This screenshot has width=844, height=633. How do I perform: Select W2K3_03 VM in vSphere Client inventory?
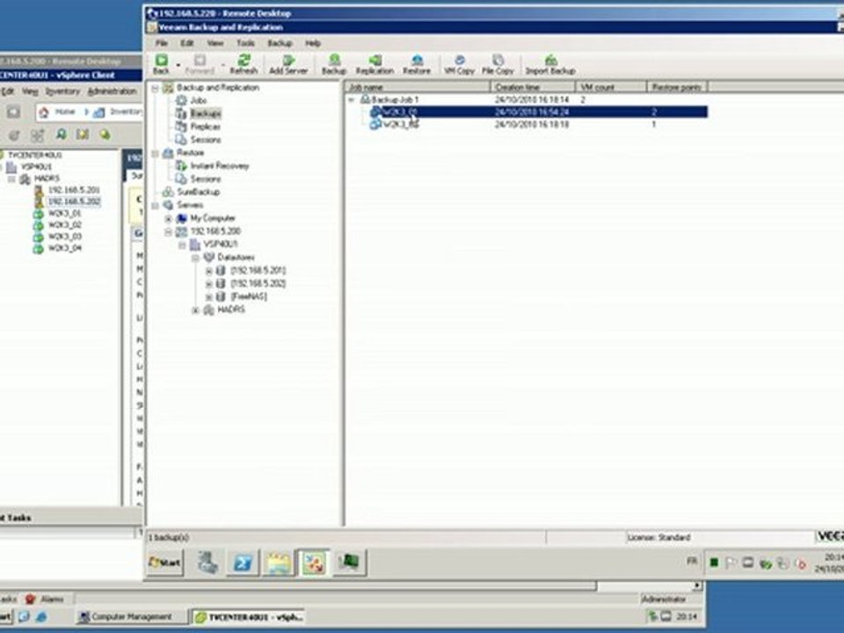pyautogui.click(x=65, y=236)
